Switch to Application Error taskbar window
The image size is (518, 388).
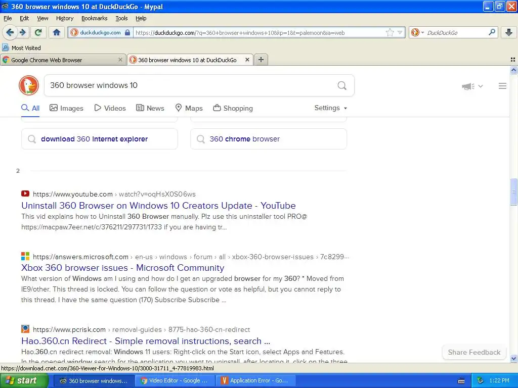[255, 380]
